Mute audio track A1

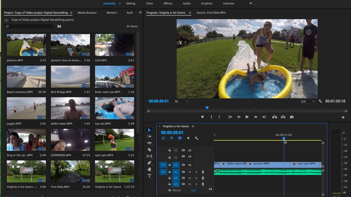pyautogui.click(x=189, y=172)
